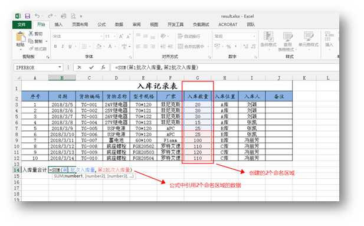Click the Paste (粘贴) clipboard icon
Viewport: 364px width, 226px height.
tap(21, 37)
